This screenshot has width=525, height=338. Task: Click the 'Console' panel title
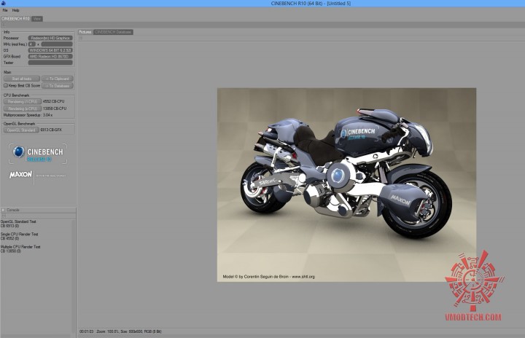[13, 211]
